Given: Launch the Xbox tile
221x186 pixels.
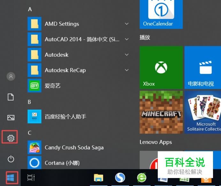Looking at the screenshot, I should tap(161, 68).
